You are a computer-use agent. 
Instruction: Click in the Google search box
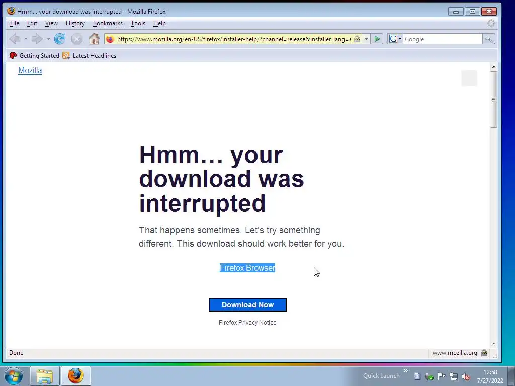[x=443, y=39]
